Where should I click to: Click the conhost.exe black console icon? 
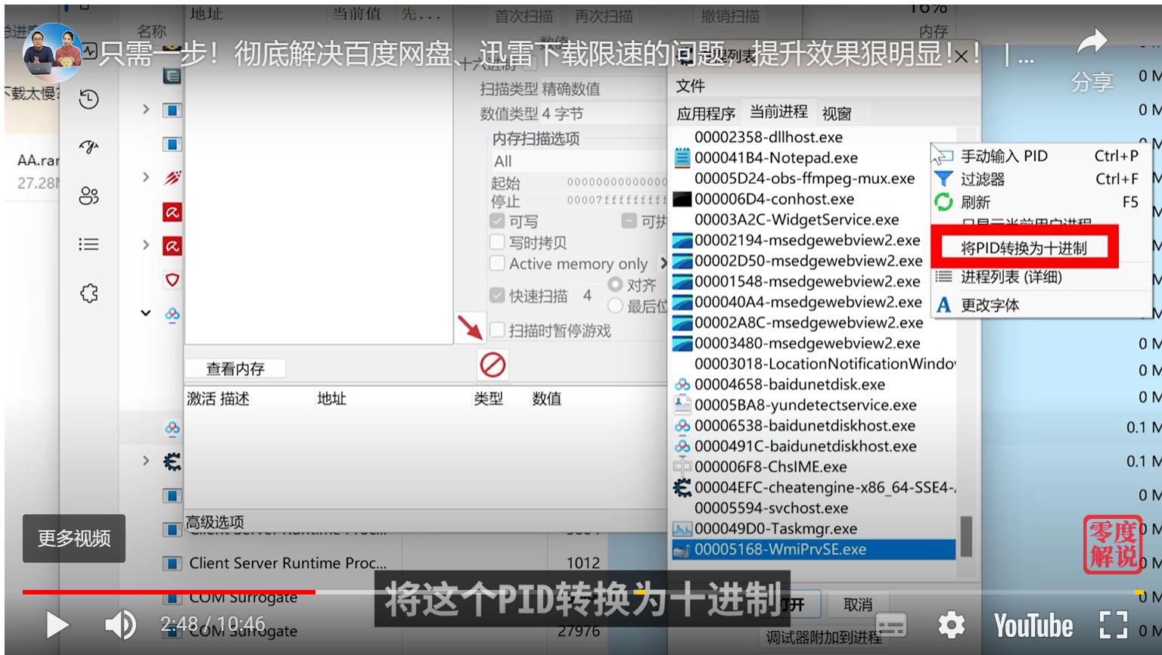[x=682, y=200]
